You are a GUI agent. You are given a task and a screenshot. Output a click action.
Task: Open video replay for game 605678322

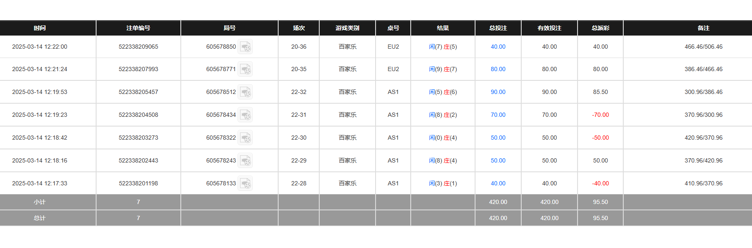tap(246, 138)
